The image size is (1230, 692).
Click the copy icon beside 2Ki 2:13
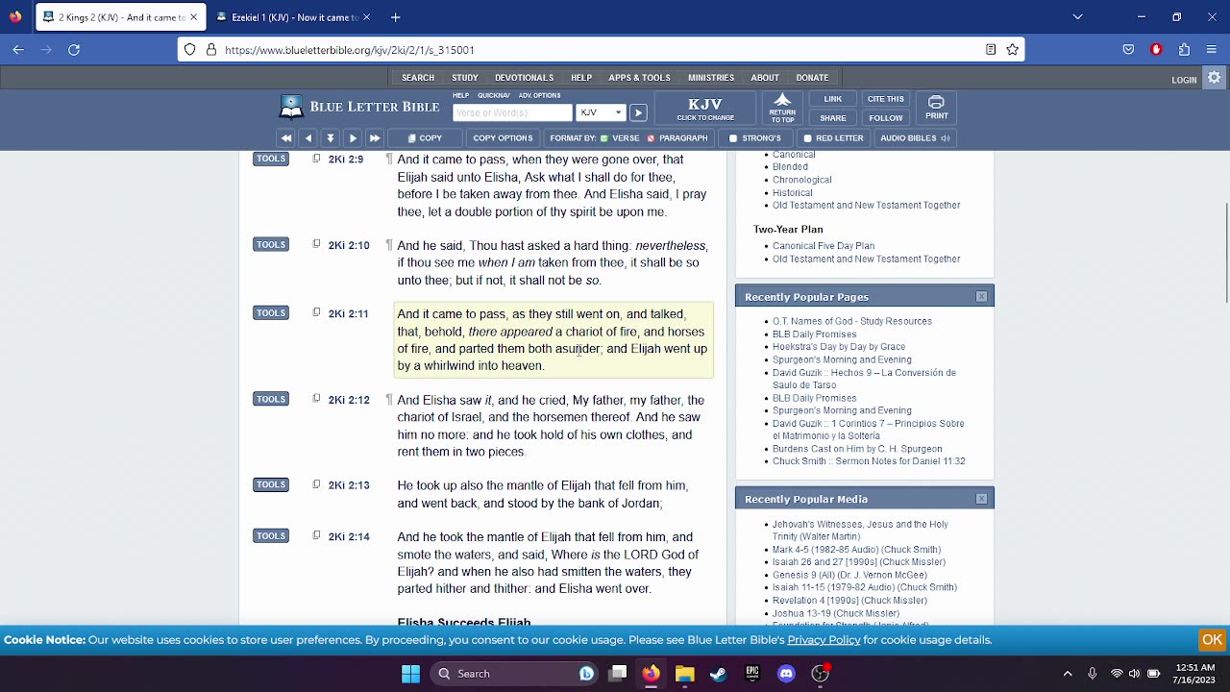pos(316,484)
